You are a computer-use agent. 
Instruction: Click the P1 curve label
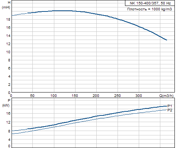tap(170, 106)
